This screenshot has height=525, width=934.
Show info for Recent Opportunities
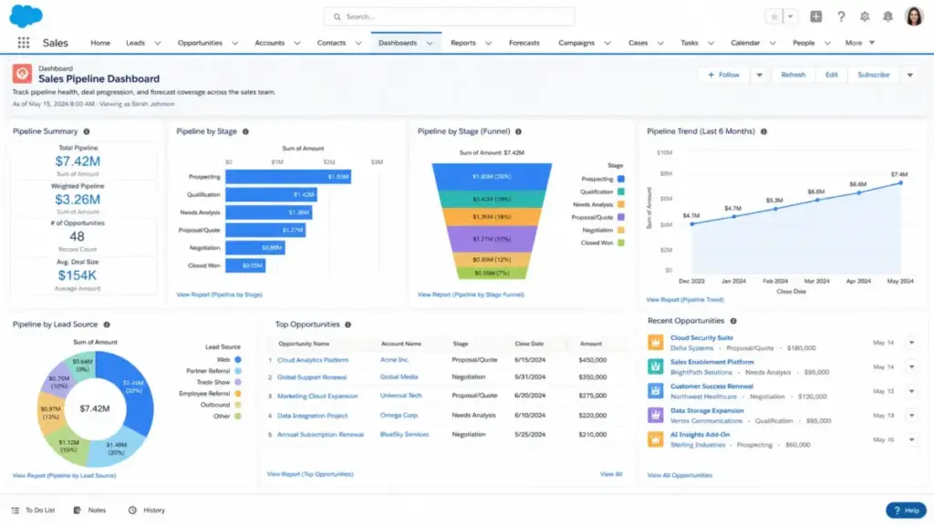(x=733, y=321)
